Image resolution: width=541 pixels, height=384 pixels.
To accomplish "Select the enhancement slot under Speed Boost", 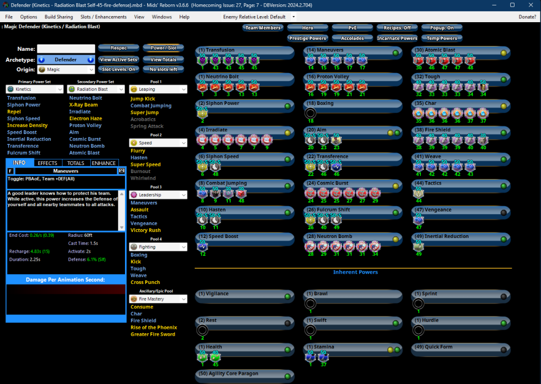I will (202, 246).
